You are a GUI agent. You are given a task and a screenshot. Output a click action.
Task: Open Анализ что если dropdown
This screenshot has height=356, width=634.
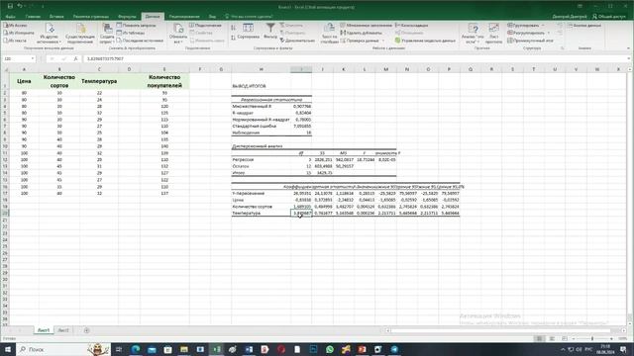473,34
